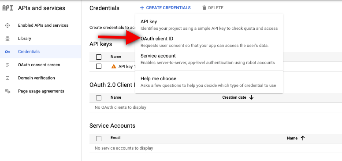Sort by Creation date column
This screenshot has height=161, width=342.
234,97
